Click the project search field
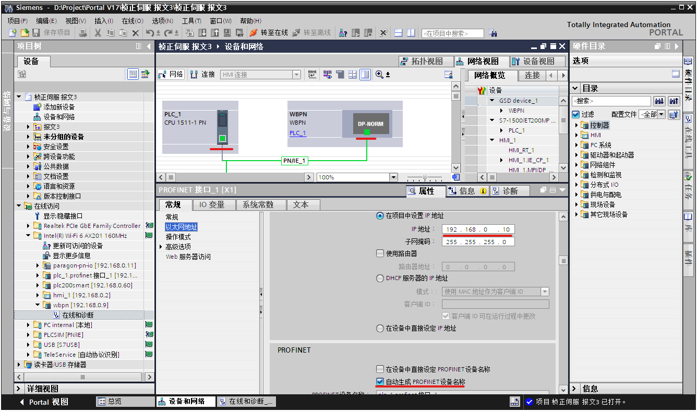697x411 pixels. (x=452, y=33)
